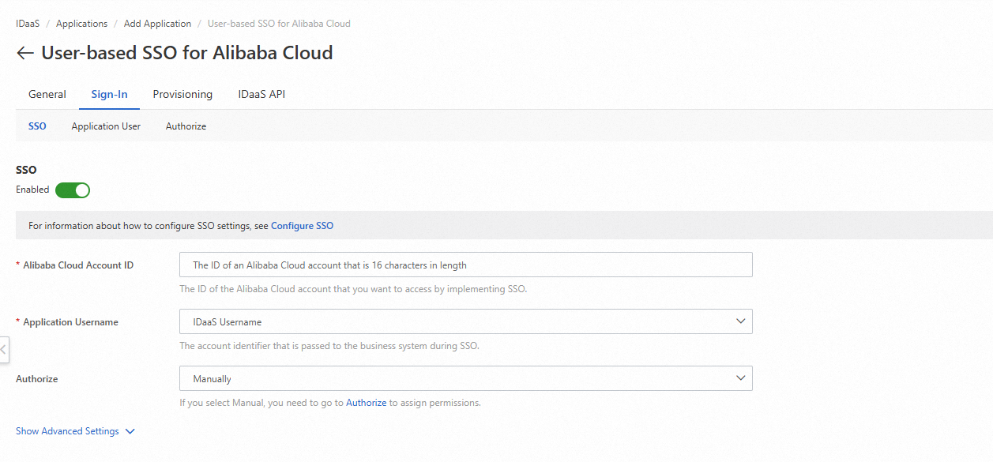
Task: Open the Application Username dropdown
Action: (x=466, y=321)
